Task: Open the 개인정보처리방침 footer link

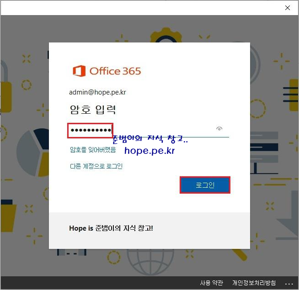Action: click(254, 283)
